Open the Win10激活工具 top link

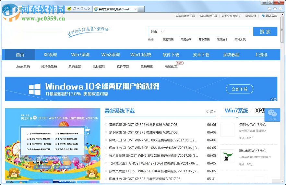click(x=185, y=16)
